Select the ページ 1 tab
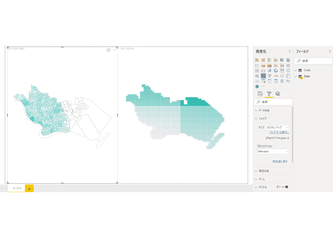Viewport: 333px width, 238px height. [x=17, y=189]
